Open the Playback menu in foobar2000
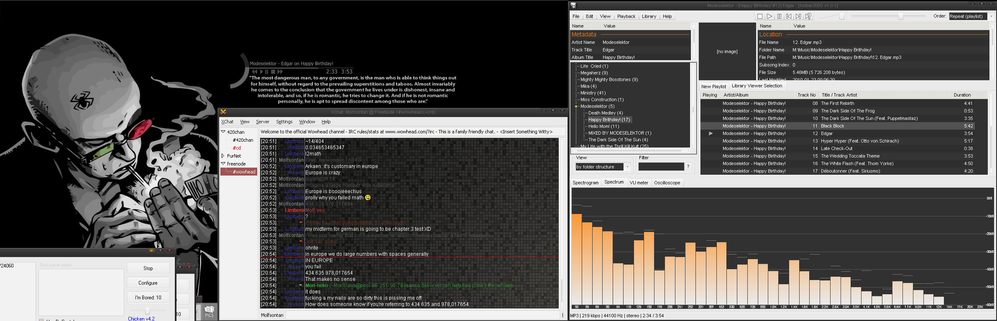 coord(626,16)
